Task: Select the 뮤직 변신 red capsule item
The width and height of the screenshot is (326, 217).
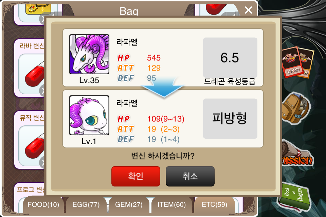Action: (32, 146)
